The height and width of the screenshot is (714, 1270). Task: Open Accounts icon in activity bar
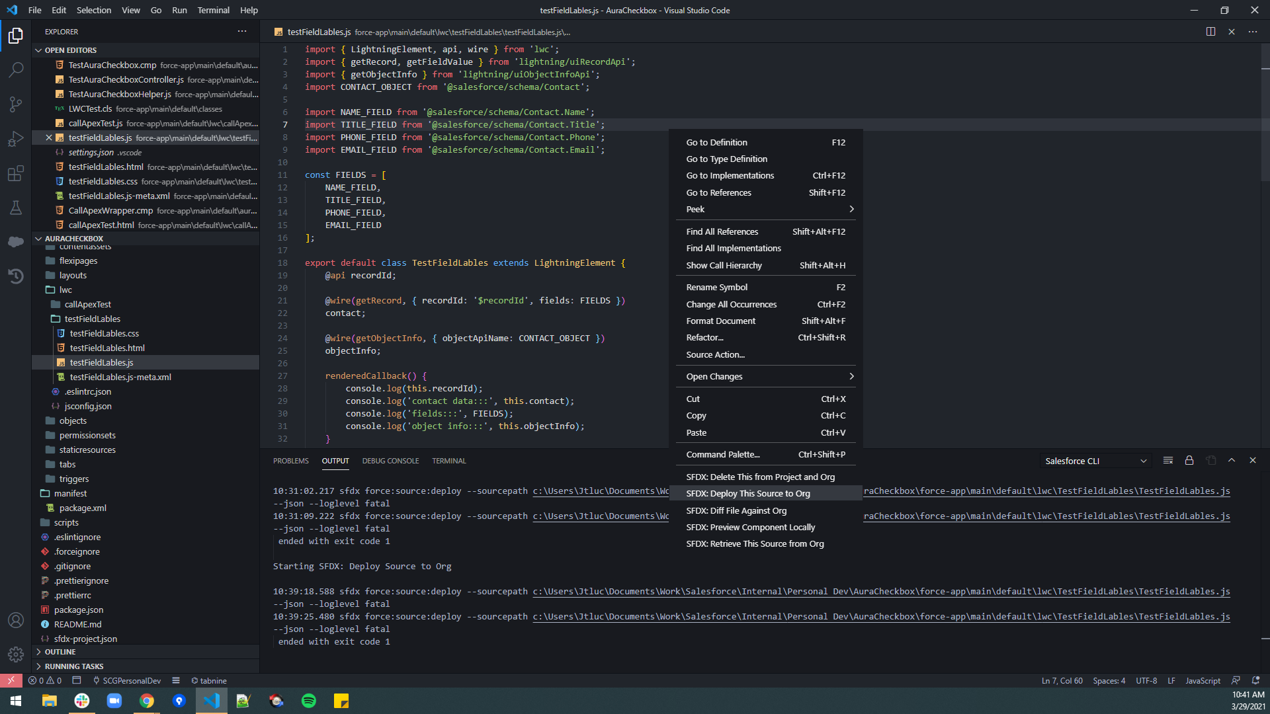pyautogui.click(x=16, y=620)
